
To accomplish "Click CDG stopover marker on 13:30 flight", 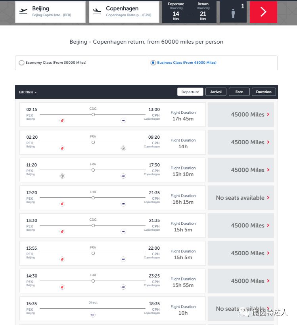I will coord(93,226).
